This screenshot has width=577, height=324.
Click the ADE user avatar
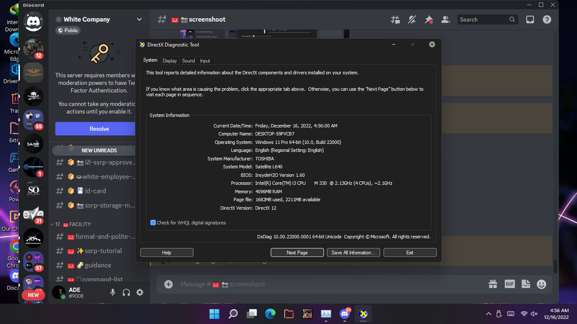59,292
